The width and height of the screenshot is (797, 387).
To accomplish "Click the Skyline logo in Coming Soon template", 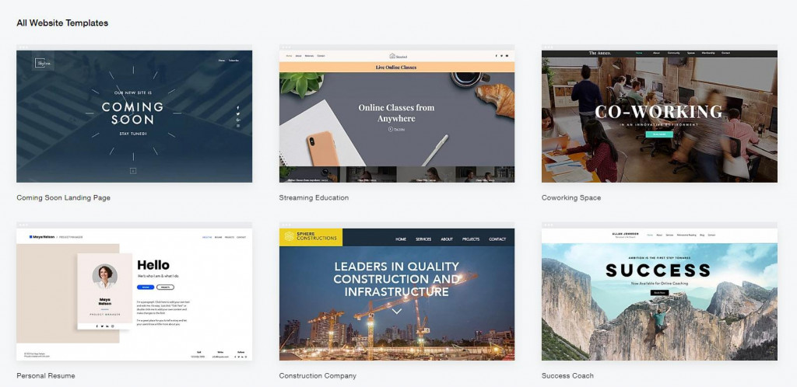I will click(x=40, y=62).
